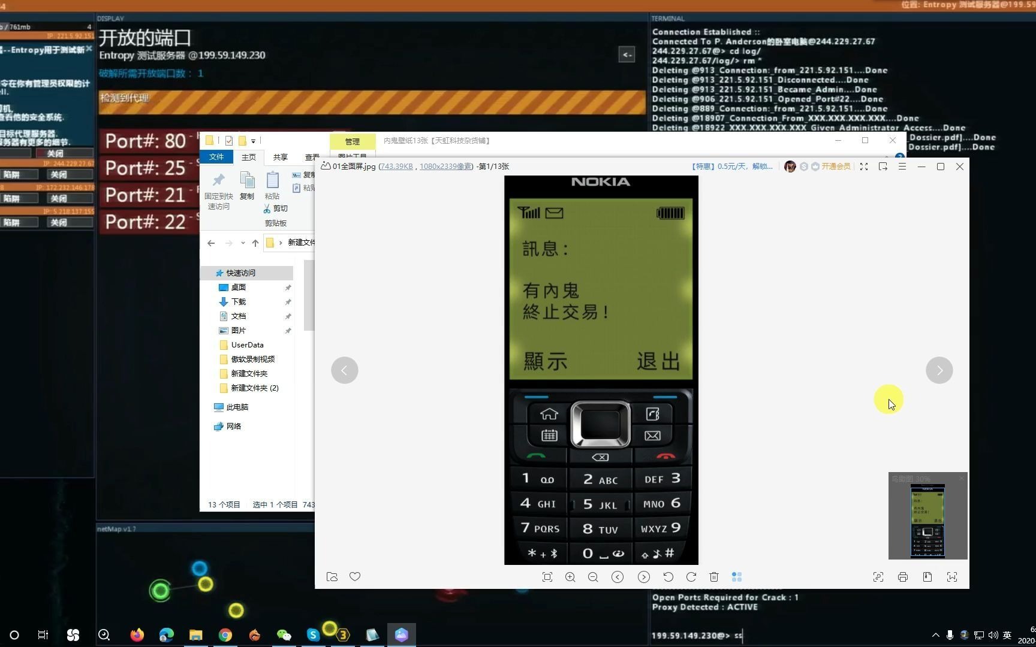
Task: Show previous image with large left arrow
Action: 345,370
